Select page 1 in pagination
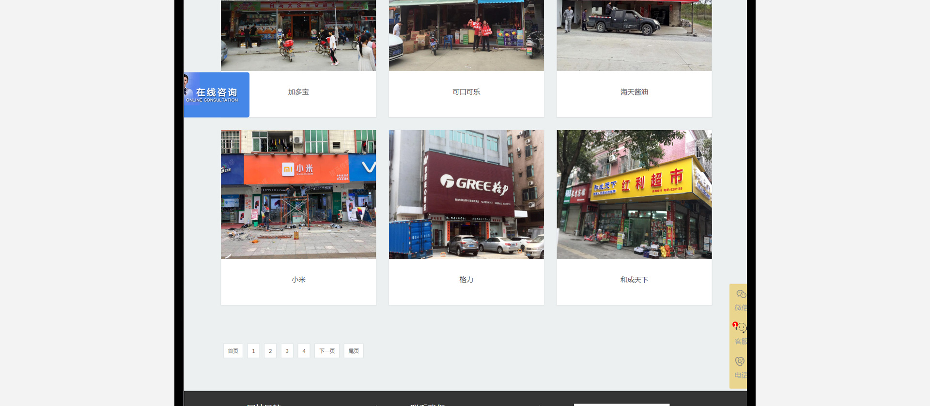Viewport: 930px width, 406px height. 253,351
